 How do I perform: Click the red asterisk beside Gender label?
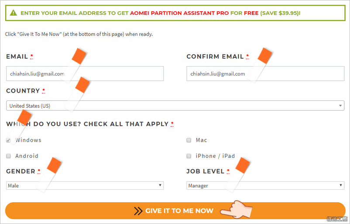[39, 171]
